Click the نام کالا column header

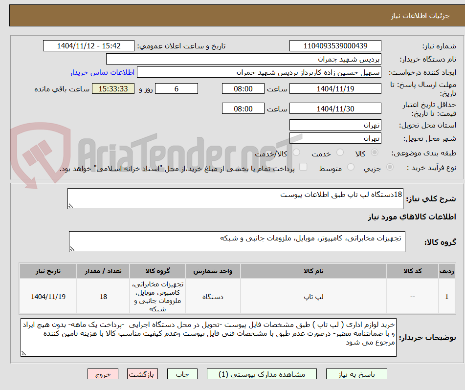313,271
